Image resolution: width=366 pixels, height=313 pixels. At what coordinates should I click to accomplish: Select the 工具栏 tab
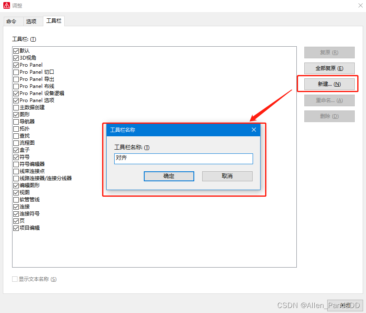coord(54,21)
